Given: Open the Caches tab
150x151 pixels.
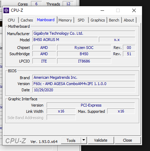Looking at the screenshot, I should point(27,20).
